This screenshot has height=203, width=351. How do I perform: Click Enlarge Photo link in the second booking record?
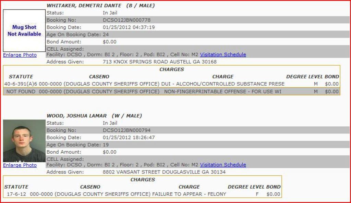pyautogui.click(x=20, y=165)
